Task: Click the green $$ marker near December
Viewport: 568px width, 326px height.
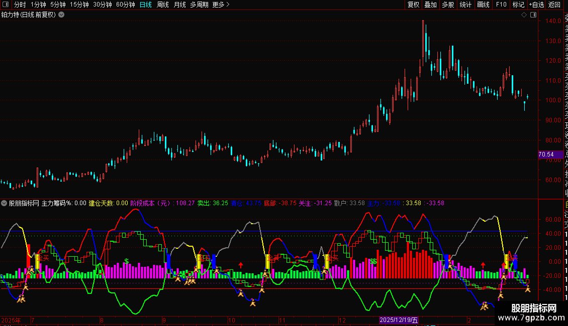Action: (x=373, y=261)
